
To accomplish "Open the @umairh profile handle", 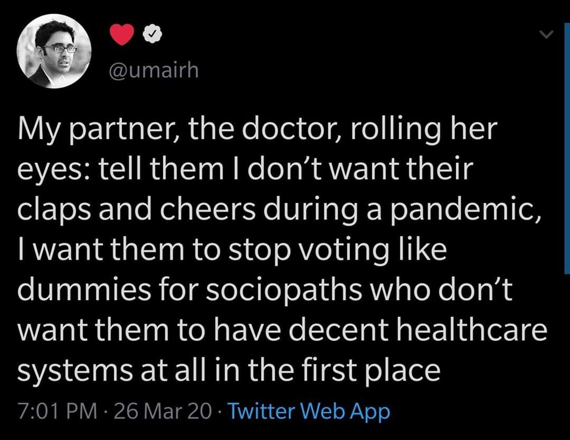I will coord(154,72).
